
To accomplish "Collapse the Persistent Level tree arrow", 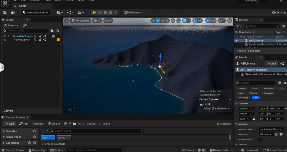I will [x=9, y=36].
